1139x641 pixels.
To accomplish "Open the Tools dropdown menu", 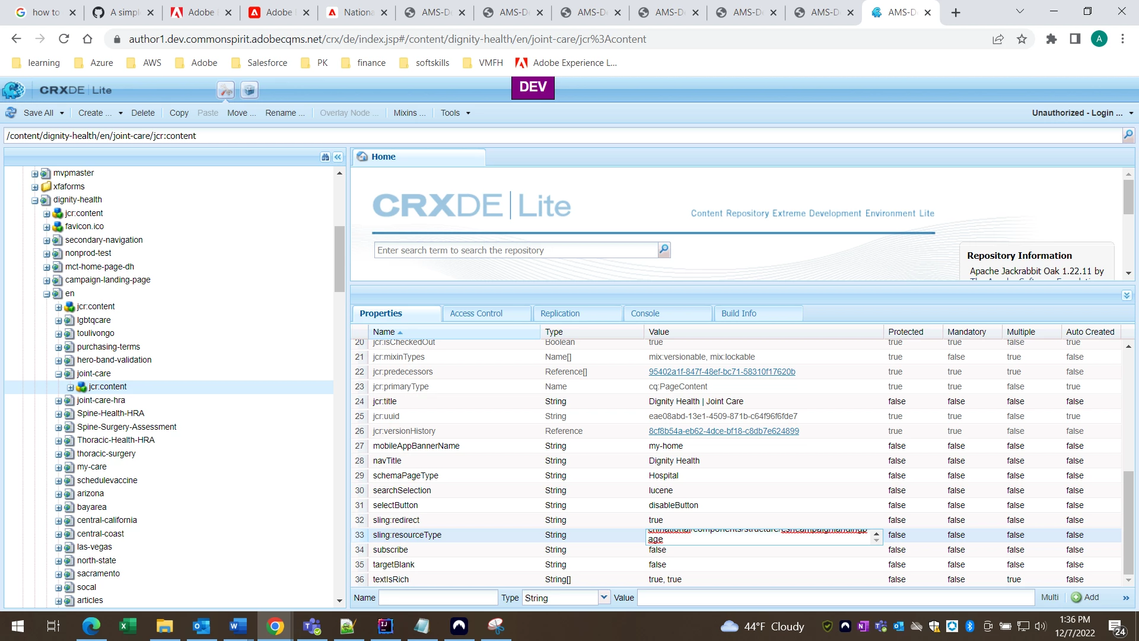I will coord(455,113).
